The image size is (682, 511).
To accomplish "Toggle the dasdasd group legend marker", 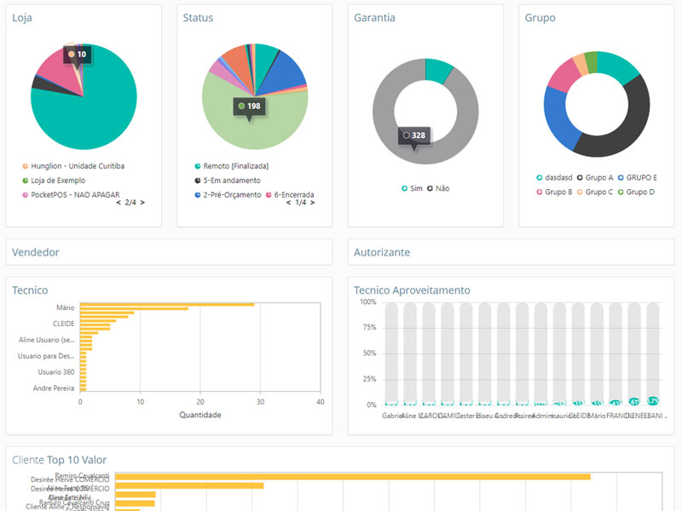I will point(539,177).
